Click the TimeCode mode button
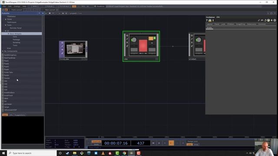 (x=96, y=142)
